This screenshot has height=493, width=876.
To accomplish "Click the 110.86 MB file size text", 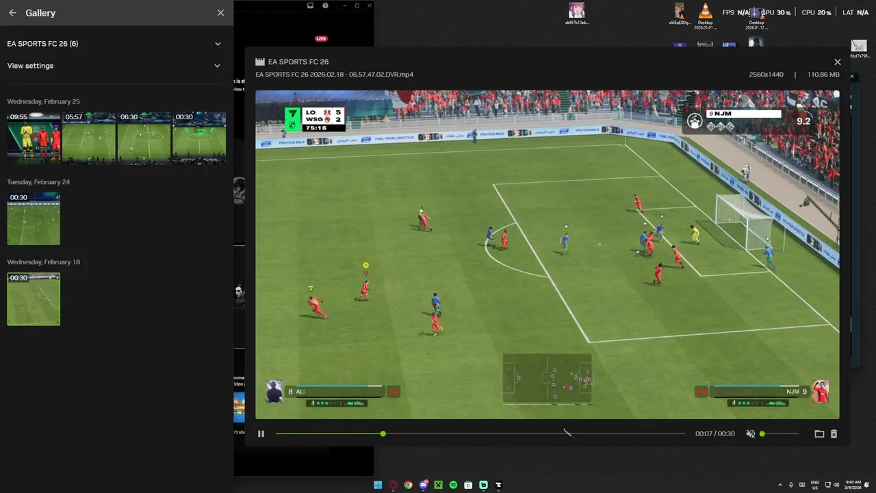I will point(823,75).
